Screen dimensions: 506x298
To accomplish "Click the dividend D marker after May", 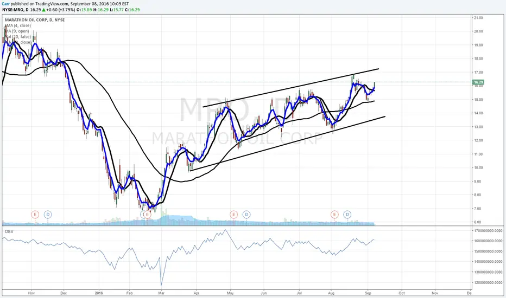I will (x=246, y=215).
